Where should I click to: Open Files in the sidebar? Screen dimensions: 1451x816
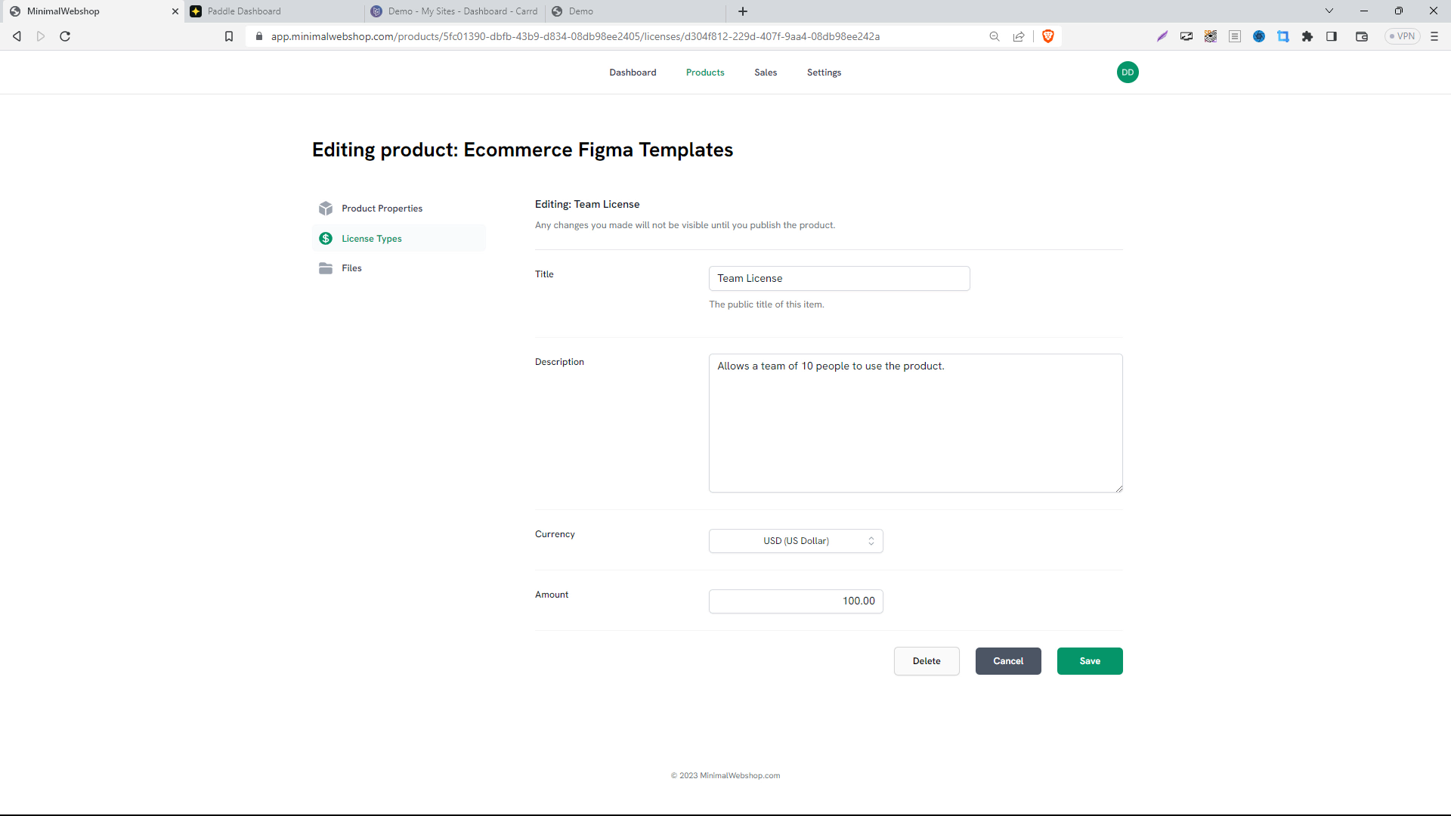click(399, 268)
